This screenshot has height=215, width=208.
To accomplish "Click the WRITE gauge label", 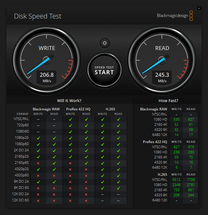I will (47, 48).
